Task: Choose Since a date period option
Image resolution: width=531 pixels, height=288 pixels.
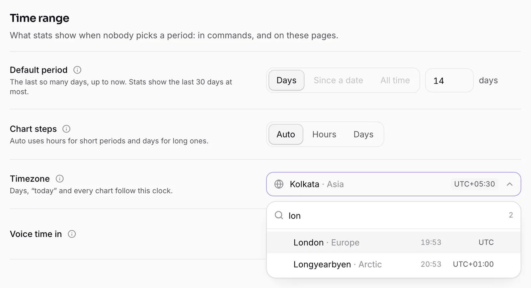Action: (x=338, y=80)
